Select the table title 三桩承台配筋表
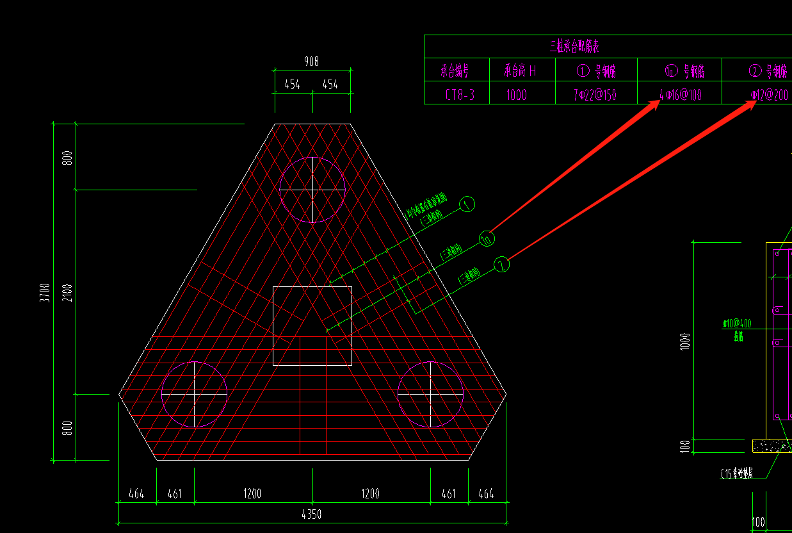This screenshot has height=533, width=792. [x=574, y=46]
